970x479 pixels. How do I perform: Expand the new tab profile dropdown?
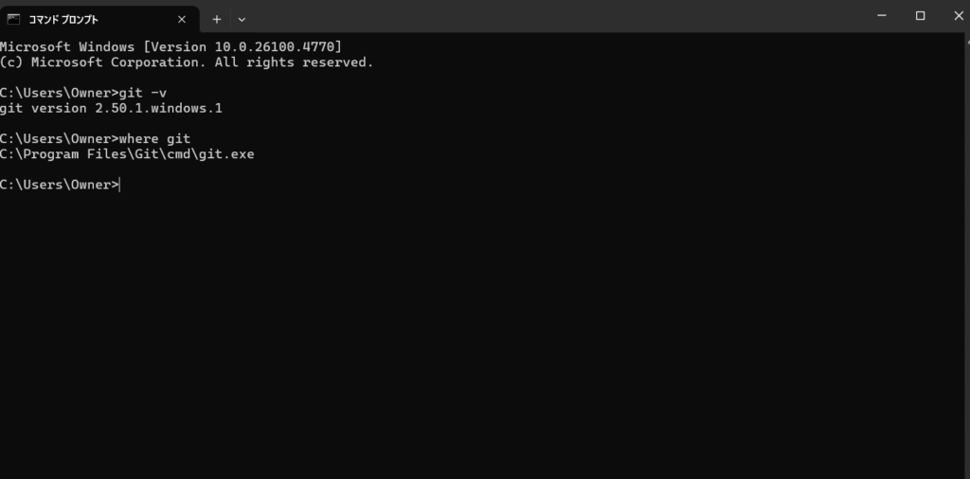click(242, 19)
